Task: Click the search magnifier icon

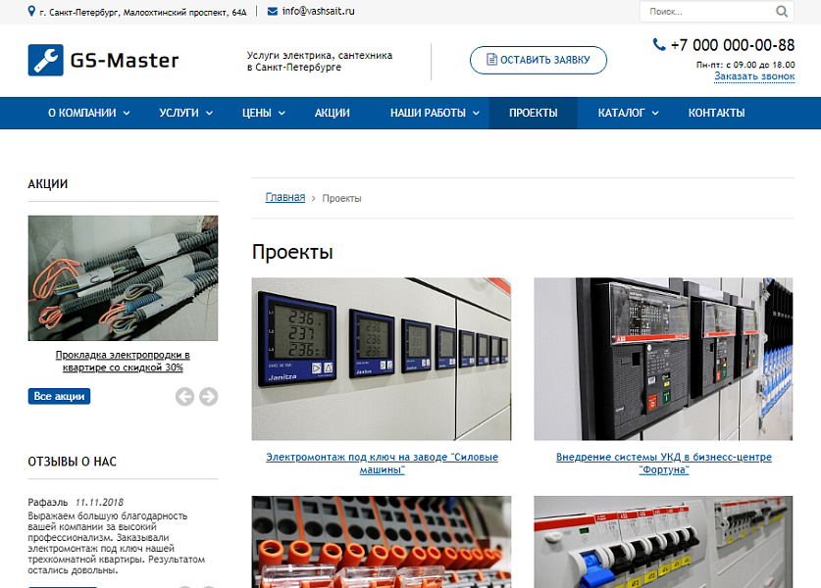Action: [x=782, y=12]
